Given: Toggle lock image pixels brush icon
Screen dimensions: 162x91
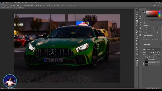Looking at the screenshot, I should pos(148,57).
